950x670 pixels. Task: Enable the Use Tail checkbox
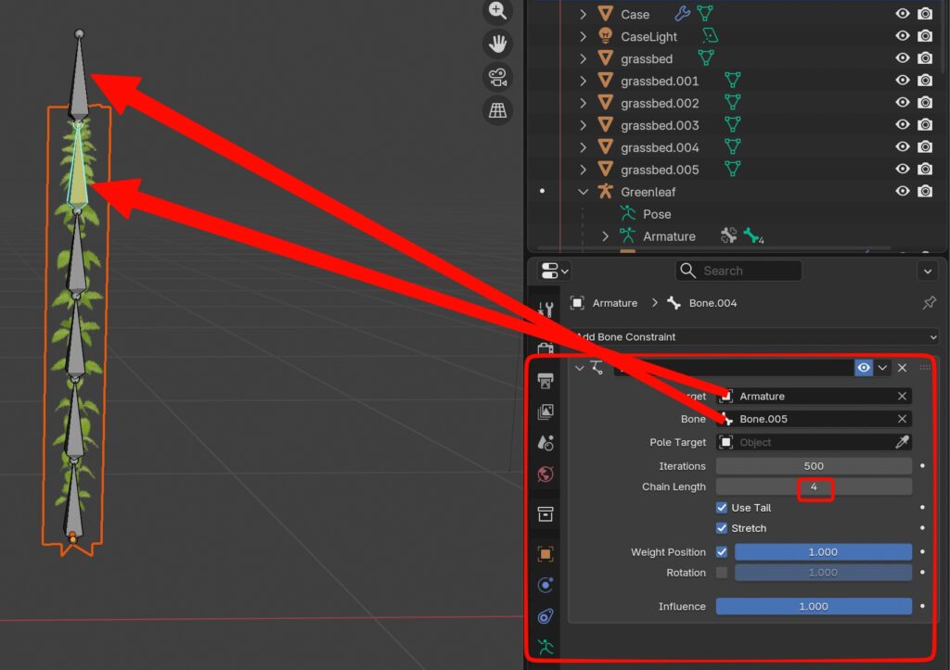tap(722, 508)
